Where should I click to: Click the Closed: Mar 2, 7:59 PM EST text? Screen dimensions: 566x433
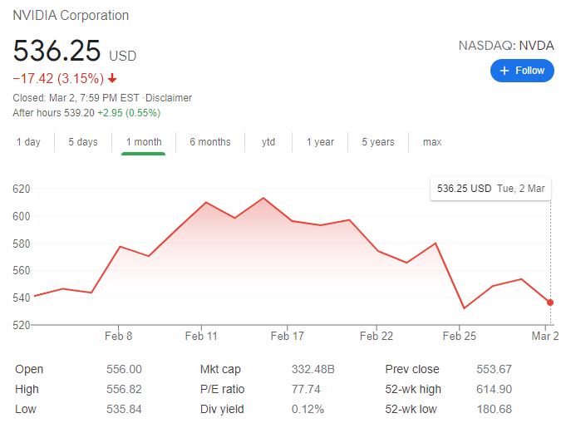click(x=76, y=98)
